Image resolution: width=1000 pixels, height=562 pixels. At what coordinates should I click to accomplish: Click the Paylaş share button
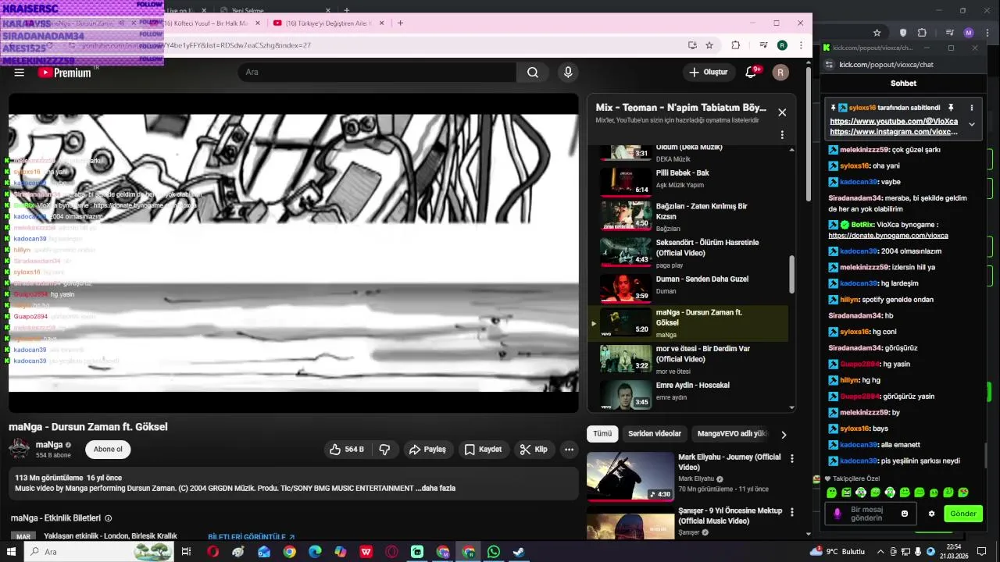pos(428,450)
